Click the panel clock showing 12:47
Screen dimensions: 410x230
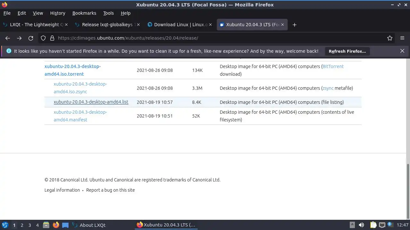pos(403,225)
